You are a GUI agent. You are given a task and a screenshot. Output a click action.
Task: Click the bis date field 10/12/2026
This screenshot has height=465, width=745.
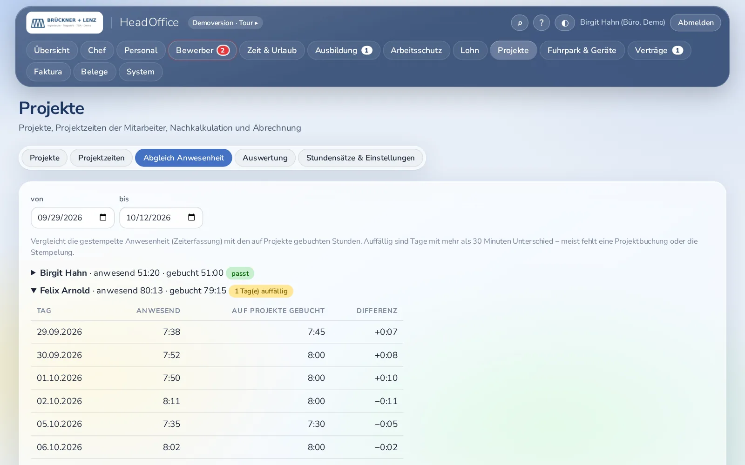point(161,218)
